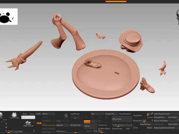Toggle the Double option
The height and width of the screenshot is (134, 179).
tap(87, 122)
